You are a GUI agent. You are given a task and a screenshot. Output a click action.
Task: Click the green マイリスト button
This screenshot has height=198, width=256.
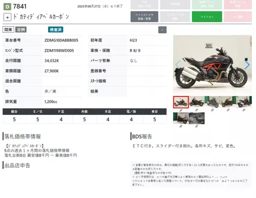pos(207,16)
